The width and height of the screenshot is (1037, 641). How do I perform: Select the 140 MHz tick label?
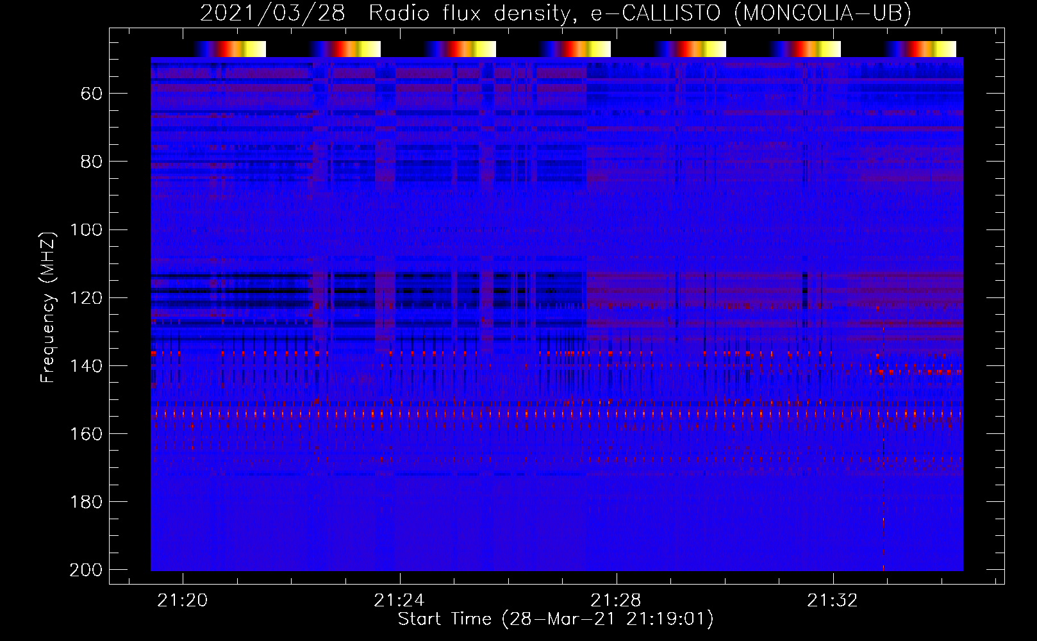pyautogui.click(x=86, y=366)
